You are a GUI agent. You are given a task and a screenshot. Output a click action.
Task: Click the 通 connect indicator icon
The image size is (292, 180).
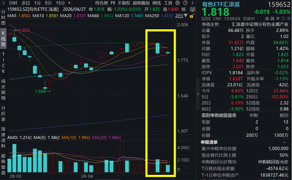click(266, 18)
